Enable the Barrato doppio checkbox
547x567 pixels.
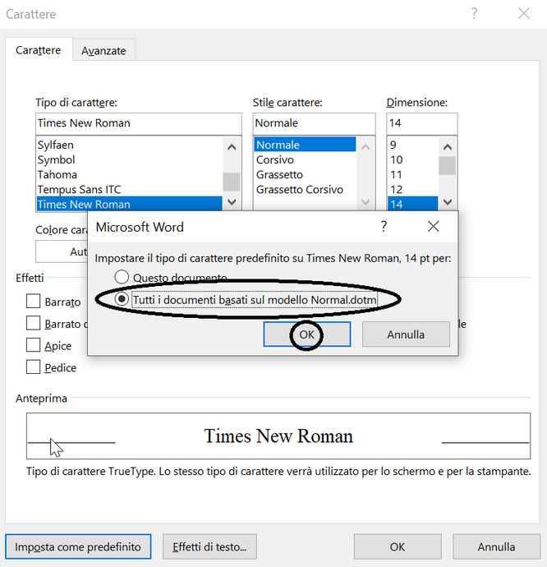pos(33,323)
